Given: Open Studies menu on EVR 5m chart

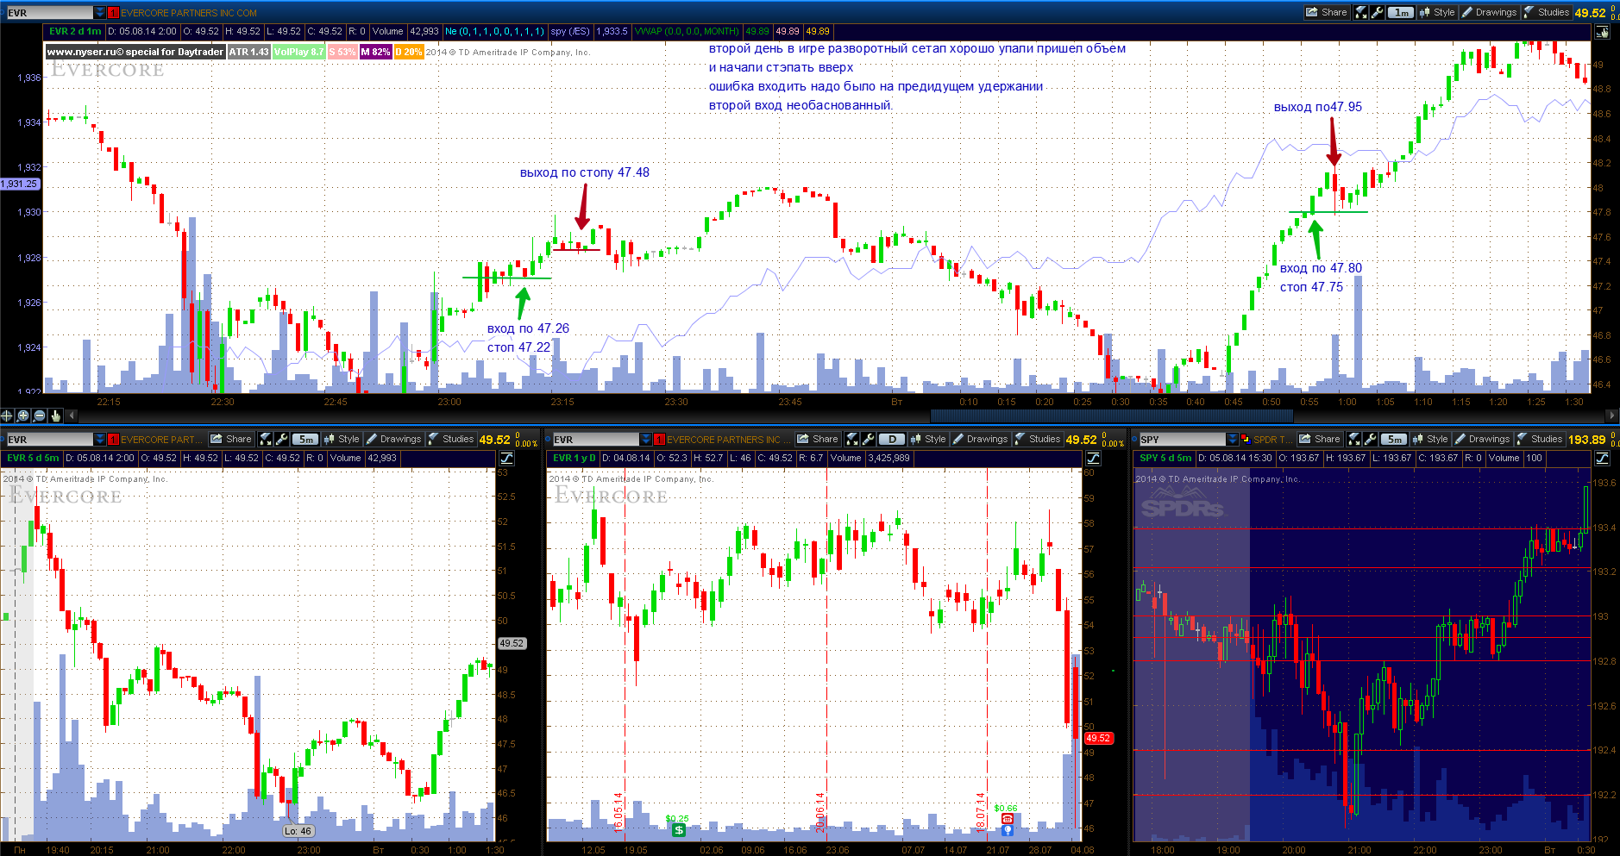Looking at the screenshot, I should tap(450, 439).
